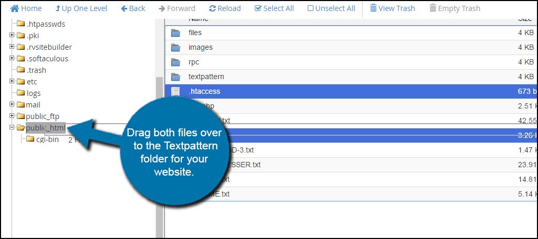Screen dimensions: 538x239
Task: Click the images folder icon
Action: pyautogui.click(x=175, y=47)
